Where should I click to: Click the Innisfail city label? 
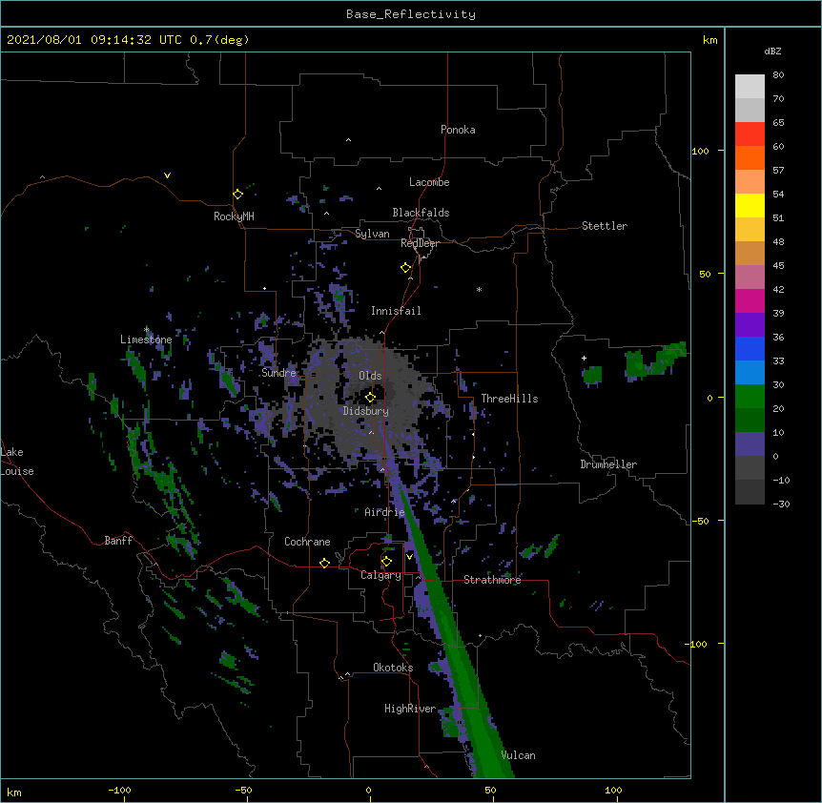396,311
